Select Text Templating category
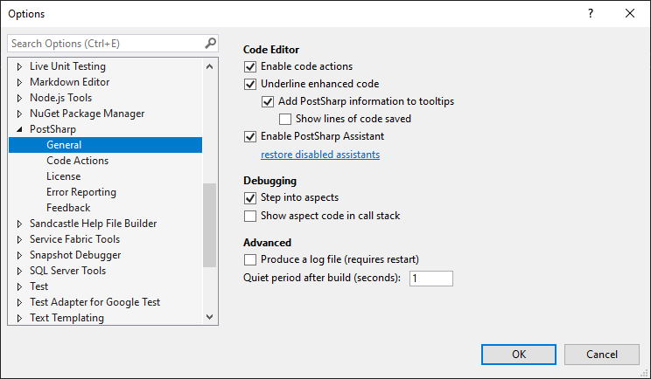Image resolution: width=651 pixels, height=379 pixels. (x=66, y=318)
